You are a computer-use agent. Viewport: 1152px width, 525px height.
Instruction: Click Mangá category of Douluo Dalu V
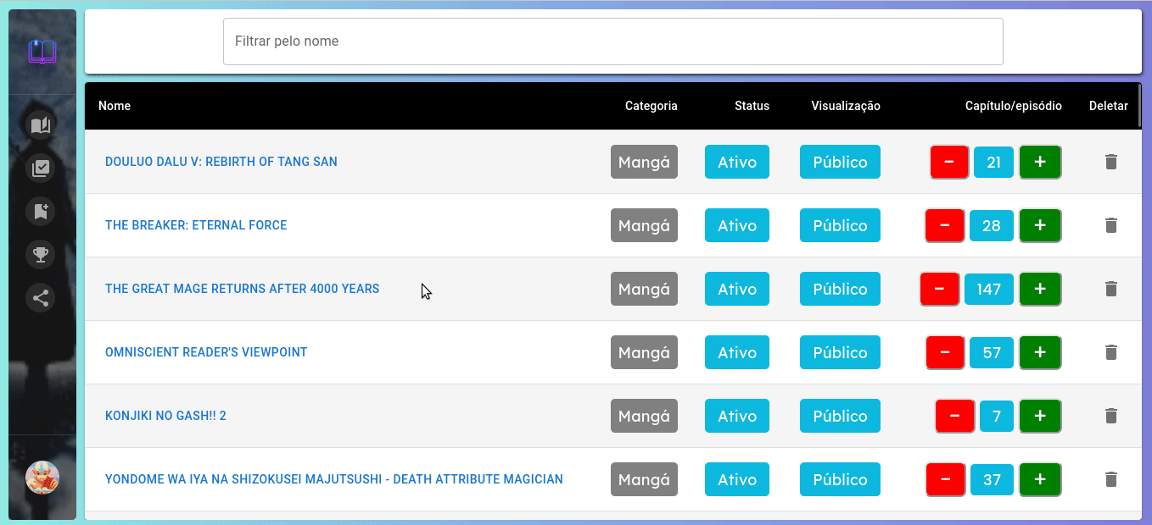(644, 162)
